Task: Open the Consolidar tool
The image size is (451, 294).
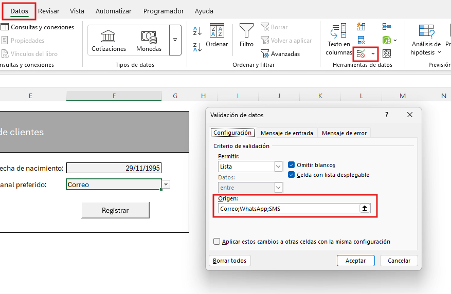Action: (x=387, y=27)
